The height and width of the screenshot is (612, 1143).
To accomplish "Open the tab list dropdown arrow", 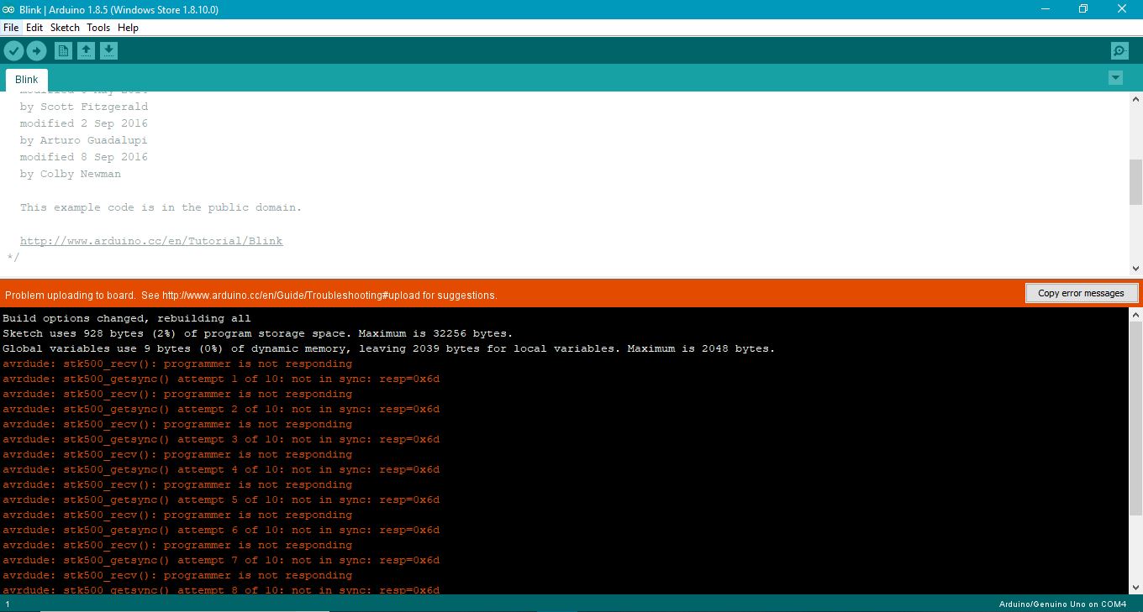I will click(1116, 76).
